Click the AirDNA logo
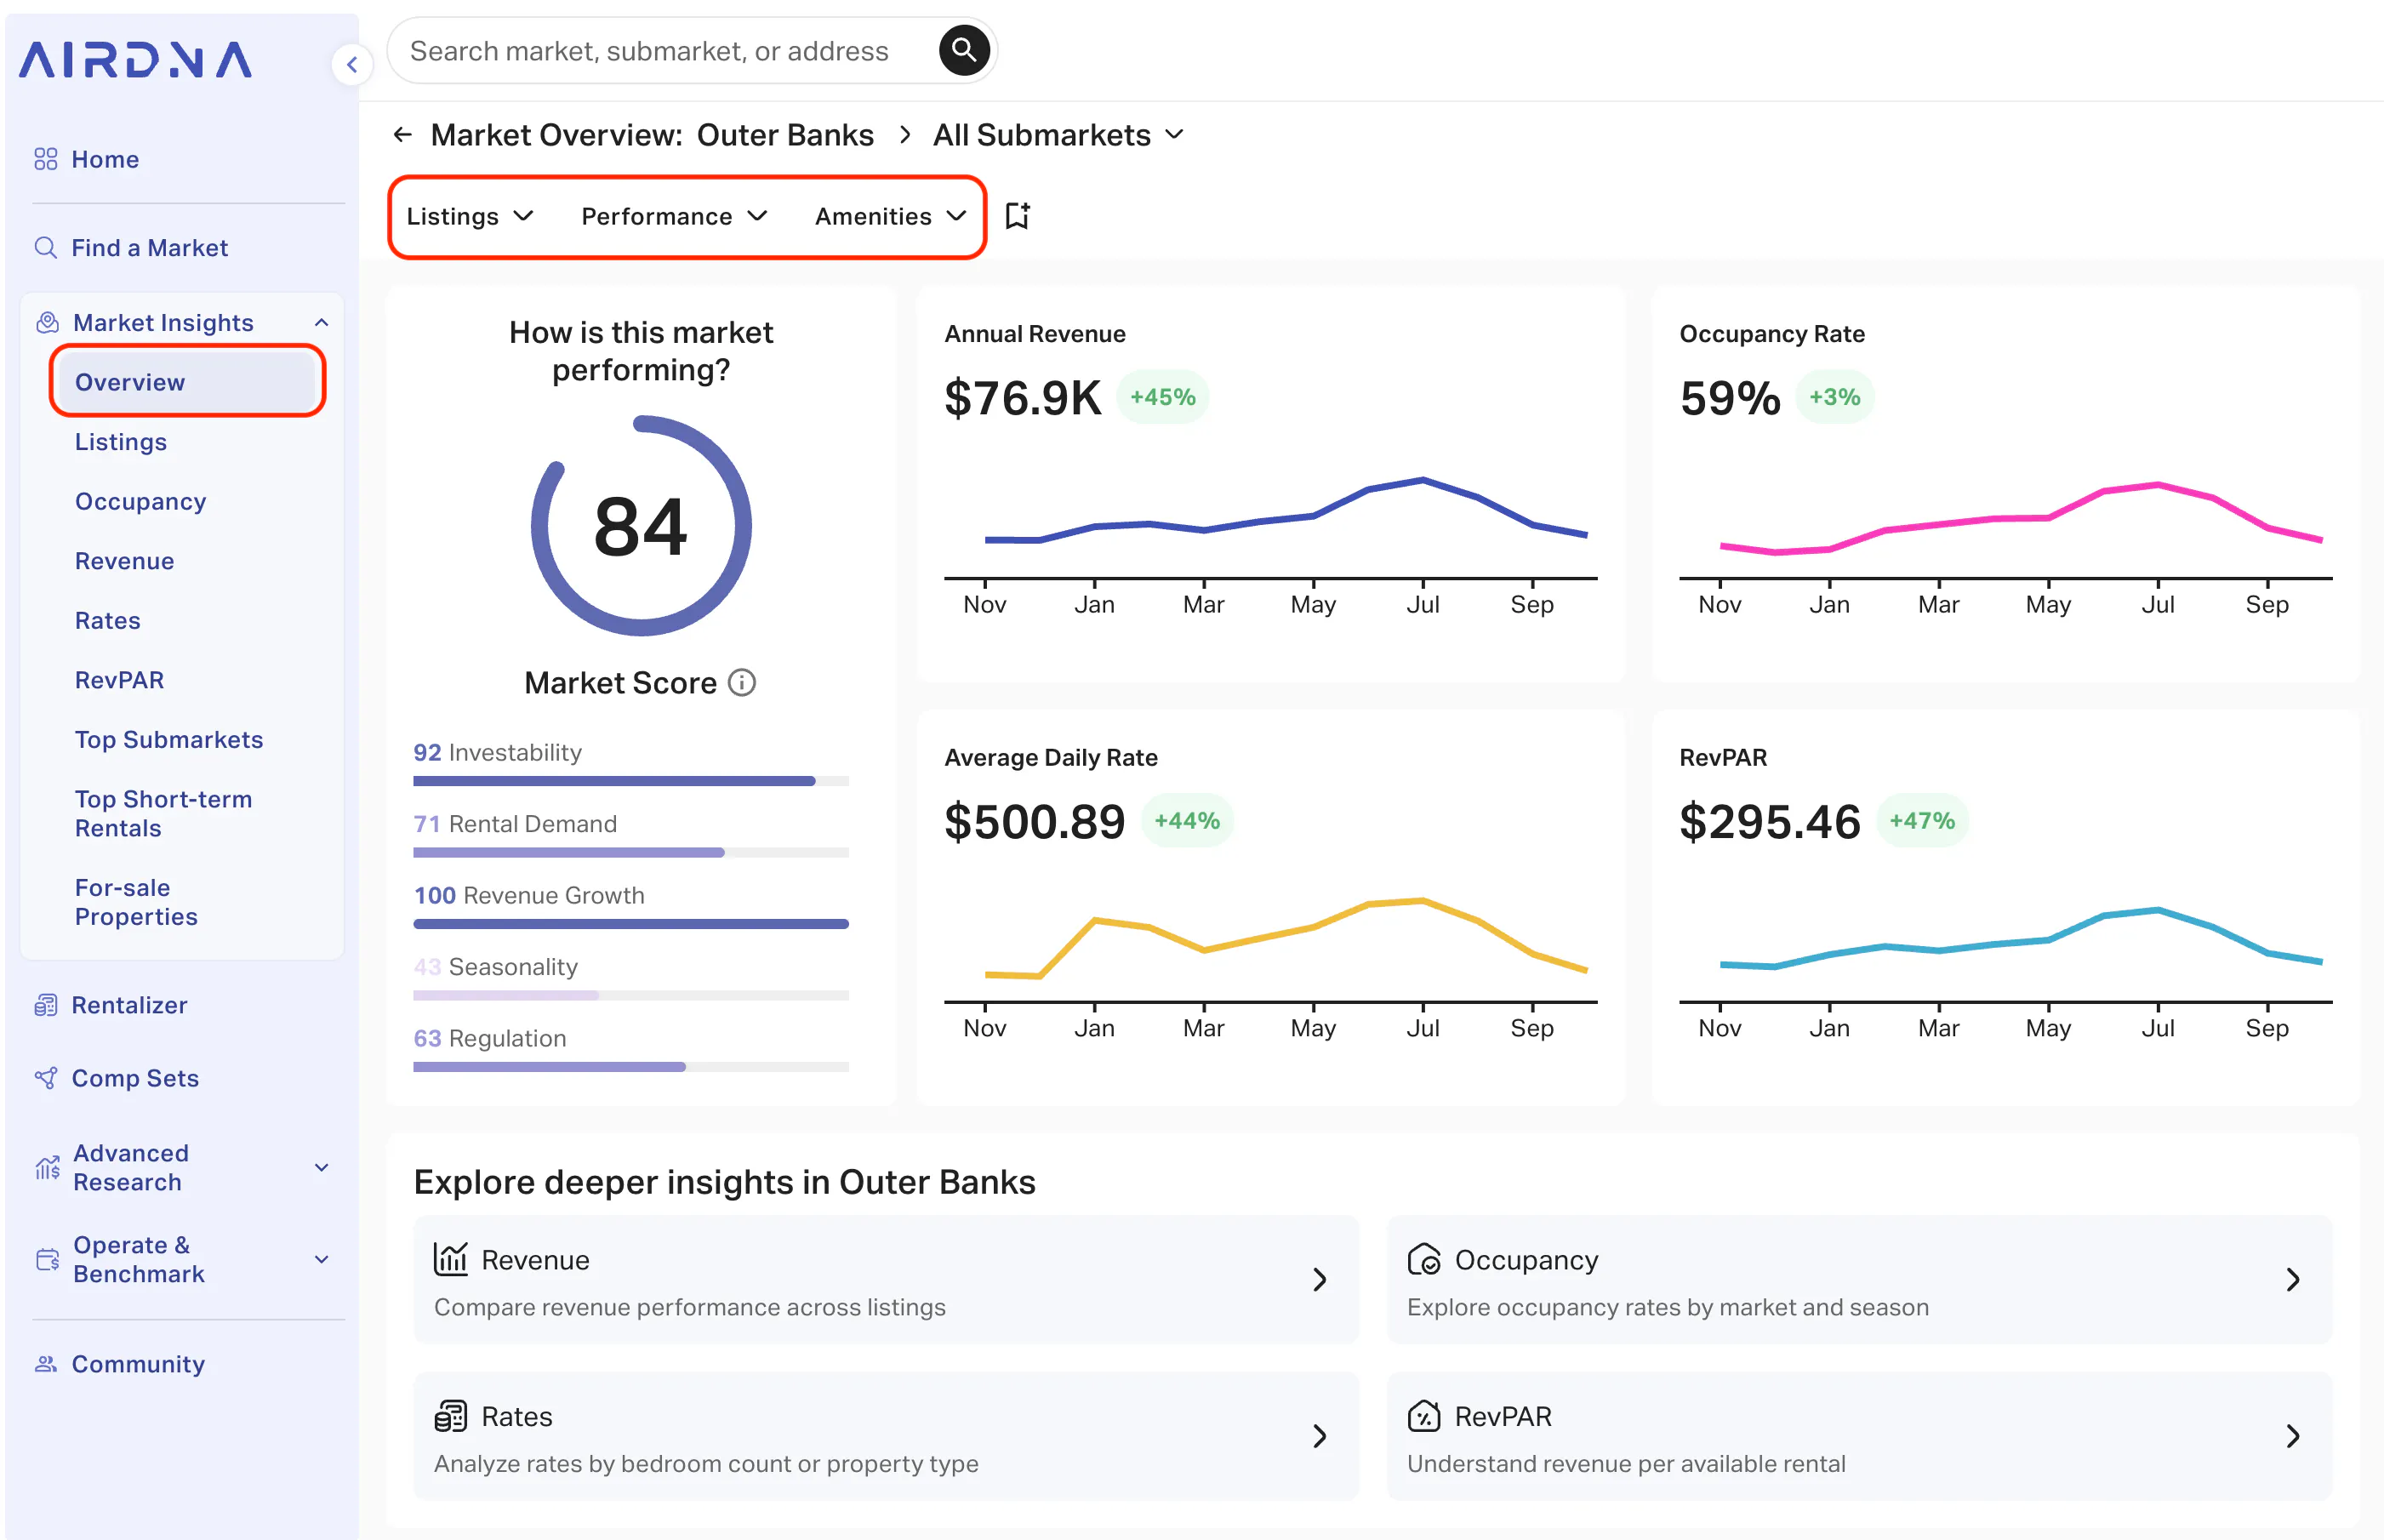 [136, 60]
